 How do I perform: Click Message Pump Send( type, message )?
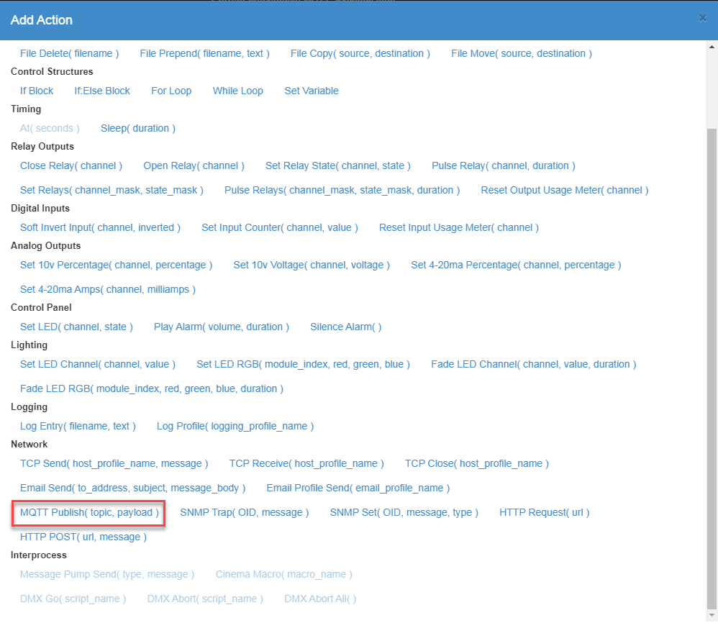107,575
